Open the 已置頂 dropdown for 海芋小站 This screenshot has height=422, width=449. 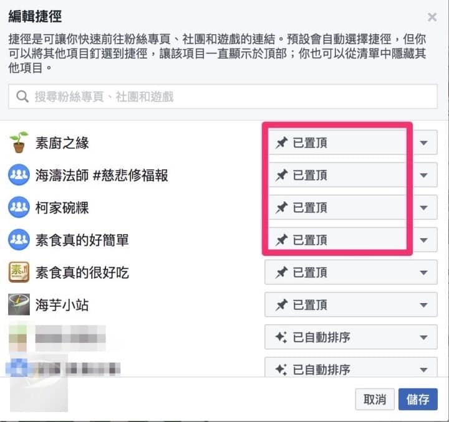pos(350,305)
